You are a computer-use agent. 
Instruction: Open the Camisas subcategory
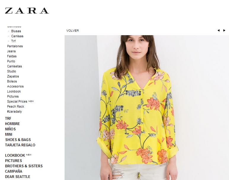[17, 36]
